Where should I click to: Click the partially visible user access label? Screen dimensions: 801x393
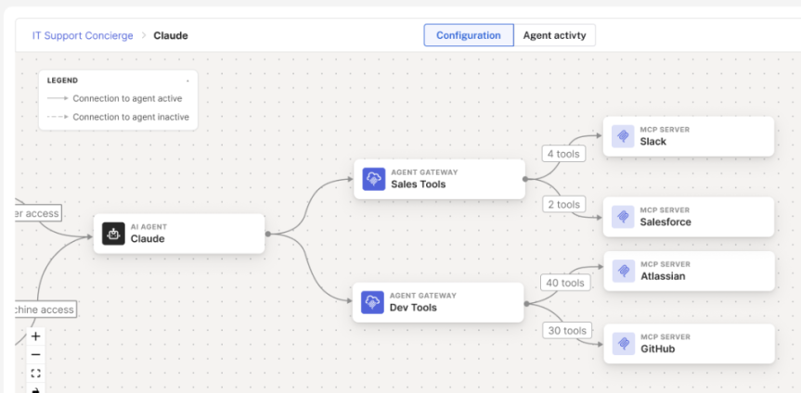tap(38, 213)
